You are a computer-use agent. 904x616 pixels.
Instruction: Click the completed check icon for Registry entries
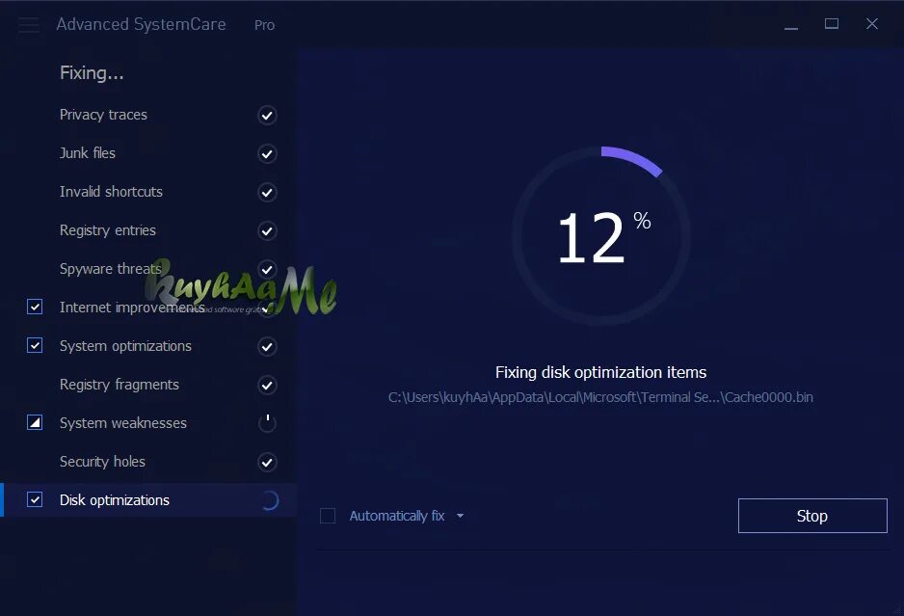(267, 231)
